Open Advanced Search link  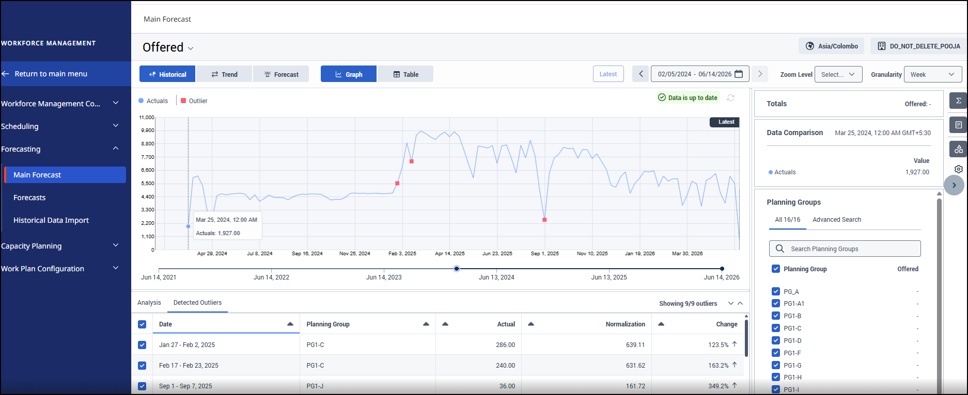837,220
